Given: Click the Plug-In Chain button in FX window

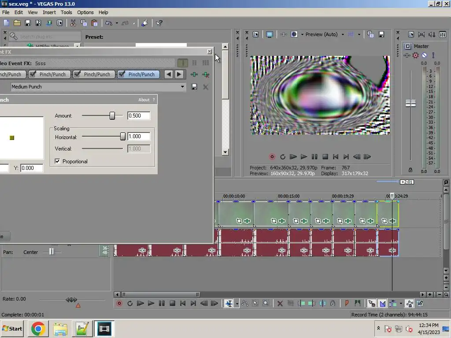Looking at the screenshot, I should (194, 74).
